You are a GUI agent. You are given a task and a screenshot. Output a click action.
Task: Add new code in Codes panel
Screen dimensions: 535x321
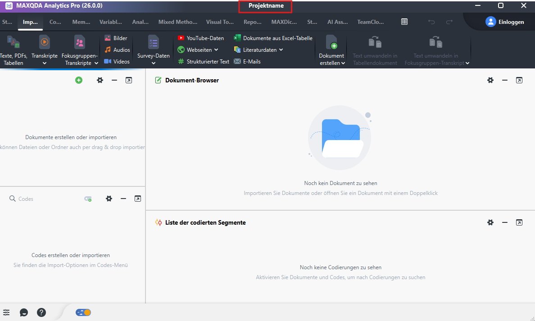(x=88, y=199)
